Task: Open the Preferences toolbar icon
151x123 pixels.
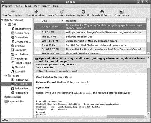Action: point(121,12)
